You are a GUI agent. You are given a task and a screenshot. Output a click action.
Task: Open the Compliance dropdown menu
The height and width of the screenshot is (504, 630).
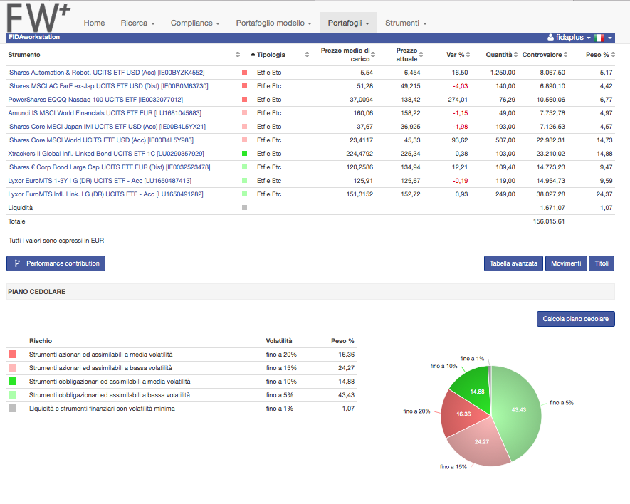195,23
